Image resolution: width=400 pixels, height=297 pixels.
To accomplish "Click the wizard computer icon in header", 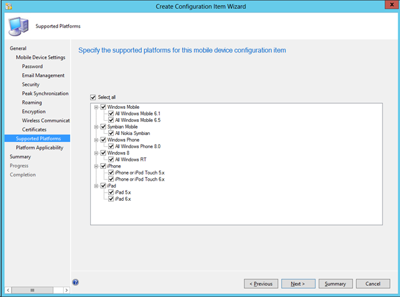I will 17,26.
